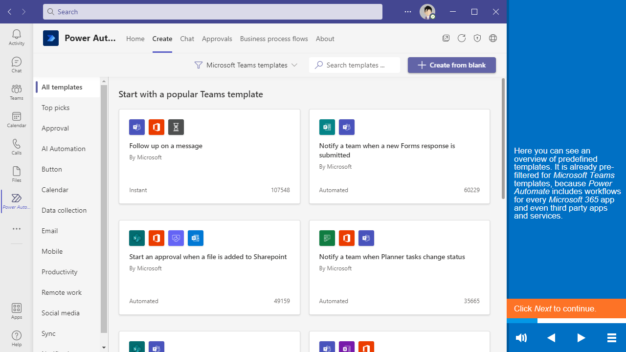
Task: Click category list scroll down arrow
Action: click(104, 348)
